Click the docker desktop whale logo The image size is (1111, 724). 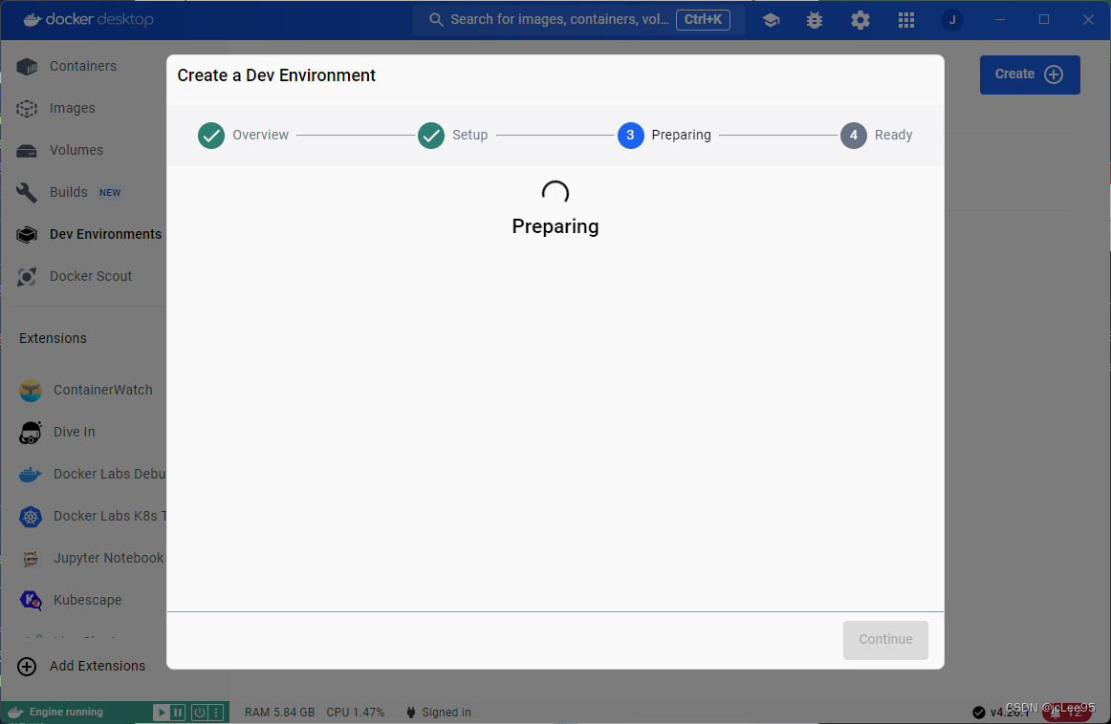[32, 19]
